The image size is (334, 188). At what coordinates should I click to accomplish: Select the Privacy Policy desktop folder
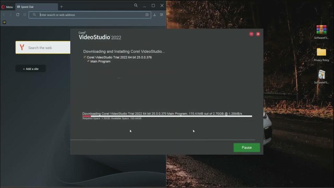321,54
